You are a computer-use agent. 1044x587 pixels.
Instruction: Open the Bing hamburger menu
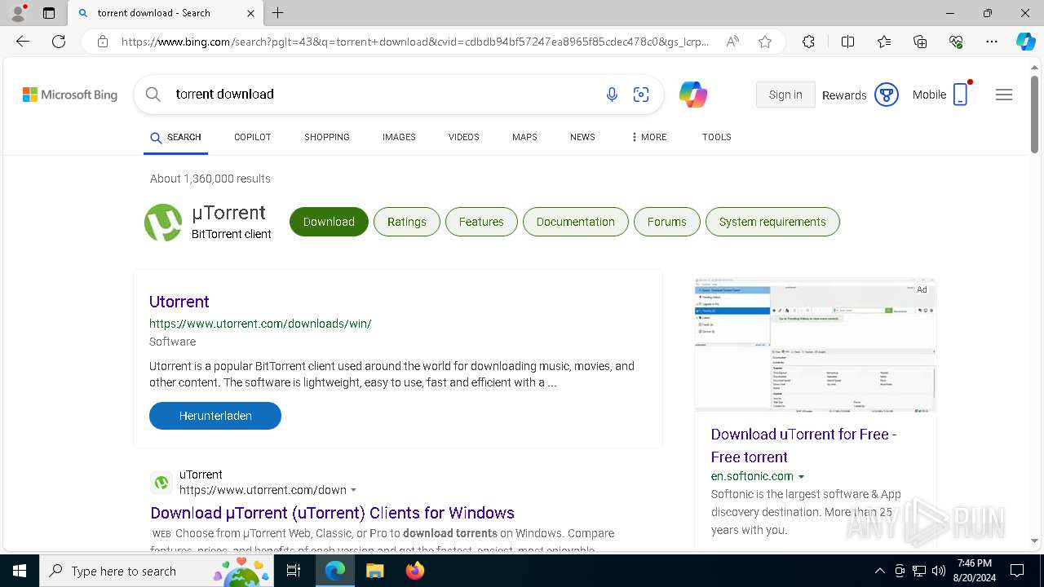(x=1004, y=95)
